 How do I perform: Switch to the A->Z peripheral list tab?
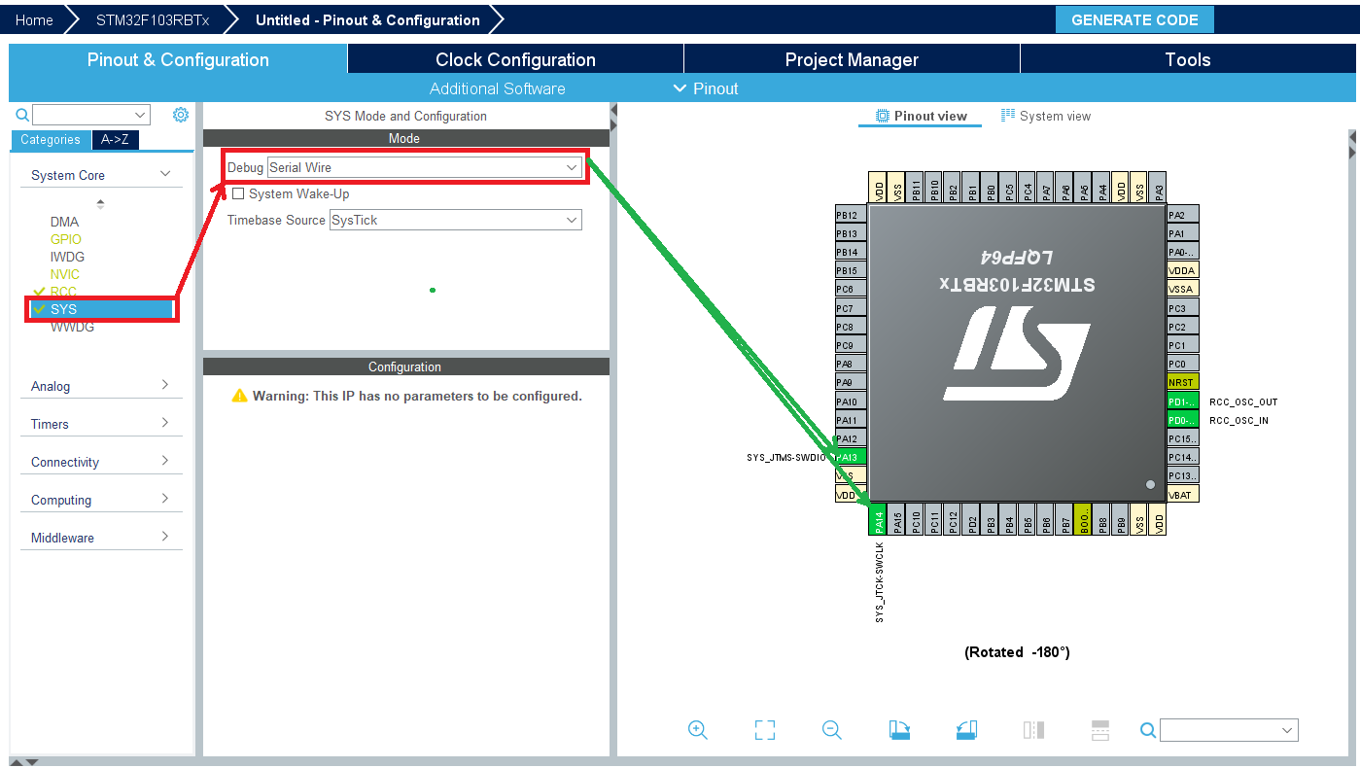(115, 139)
